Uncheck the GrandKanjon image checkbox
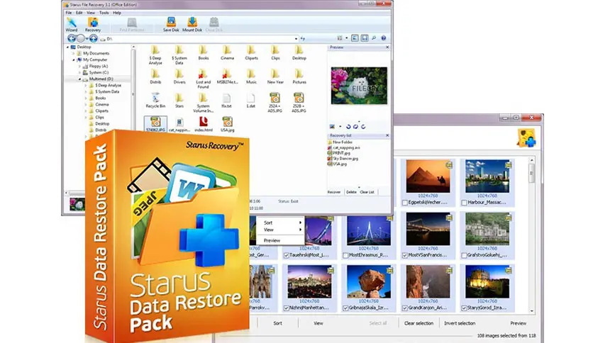 406,308
